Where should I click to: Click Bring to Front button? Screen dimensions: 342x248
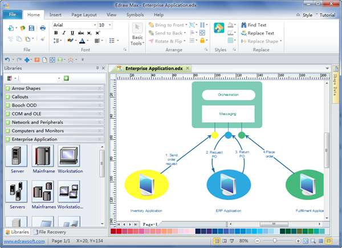166,25
